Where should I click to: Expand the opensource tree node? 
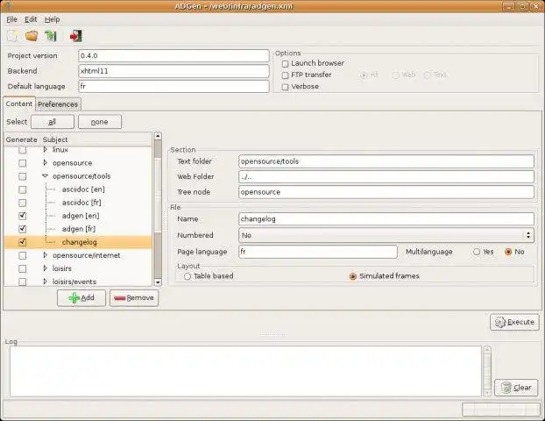[45, 163]
